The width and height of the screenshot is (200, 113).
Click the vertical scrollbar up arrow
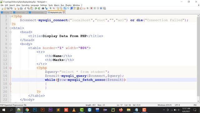click(198, 16)
